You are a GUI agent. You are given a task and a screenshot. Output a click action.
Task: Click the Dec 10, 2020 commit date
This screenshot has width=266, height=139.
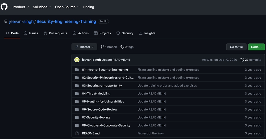226,60
